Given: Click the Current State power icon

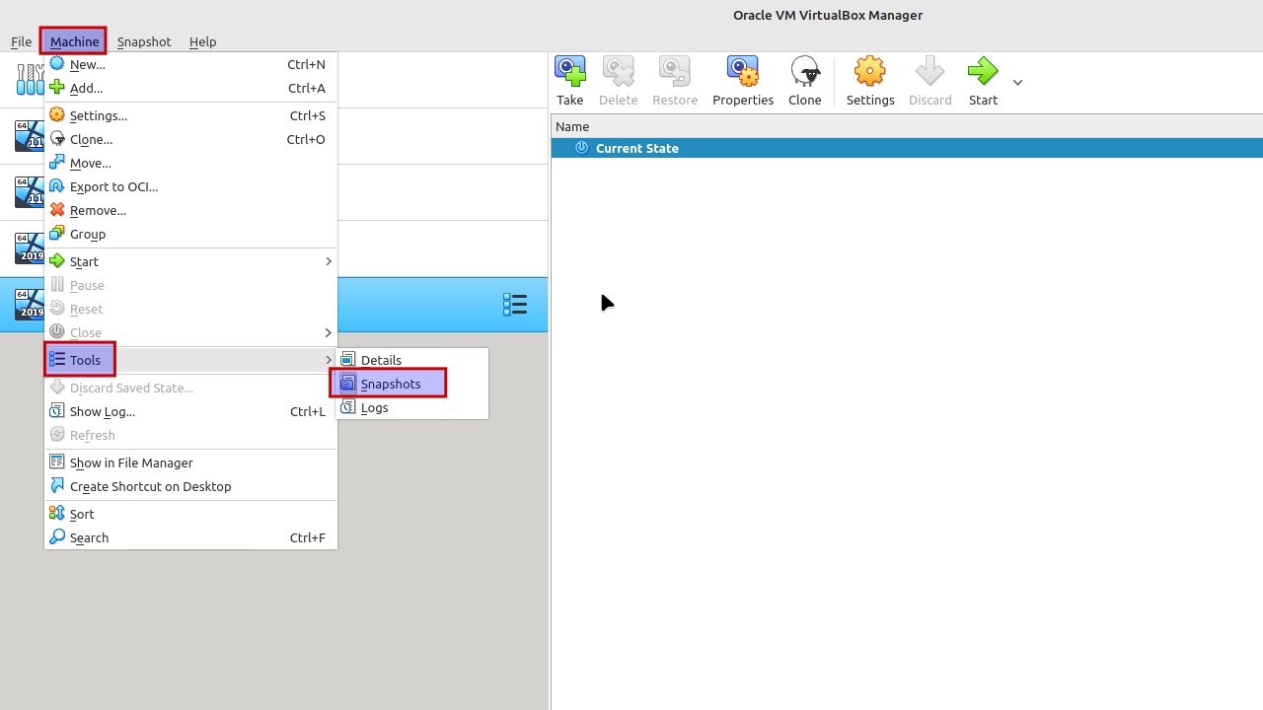Looking at the screenshot, I should (582, 148).
